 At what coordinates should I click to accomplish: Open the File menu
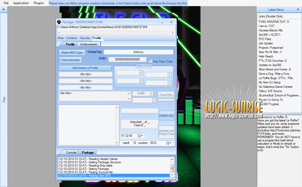coord(6,3)
